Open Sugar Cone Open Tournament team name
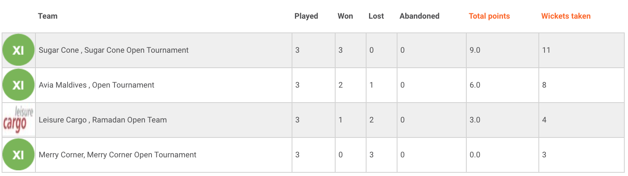 (114, 50)
